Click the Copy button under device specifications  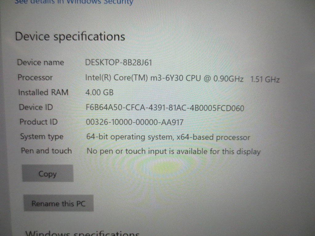pos(48,173)
